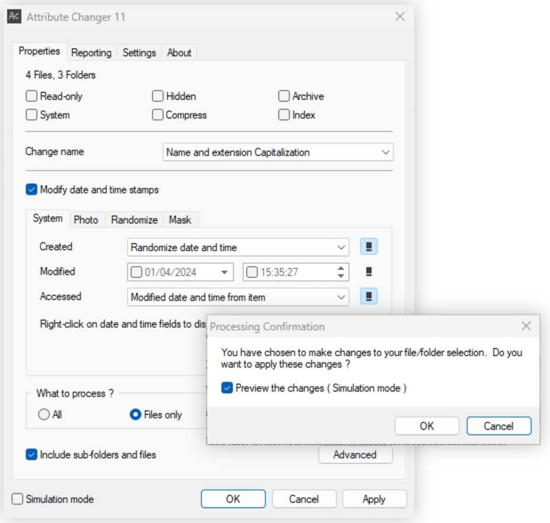The width and height of the screenshot is (550, 523).
Task: Toggle the device icon button beside Created field
Action: pos(369,247)
